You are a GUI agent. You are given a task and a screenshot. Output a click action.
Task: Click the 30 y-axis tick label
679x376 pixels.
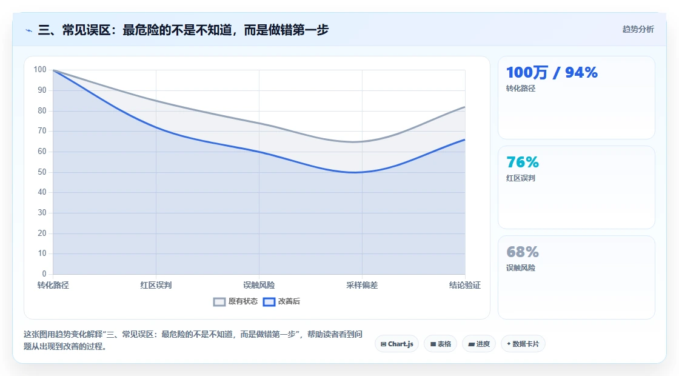pos(42,213)
